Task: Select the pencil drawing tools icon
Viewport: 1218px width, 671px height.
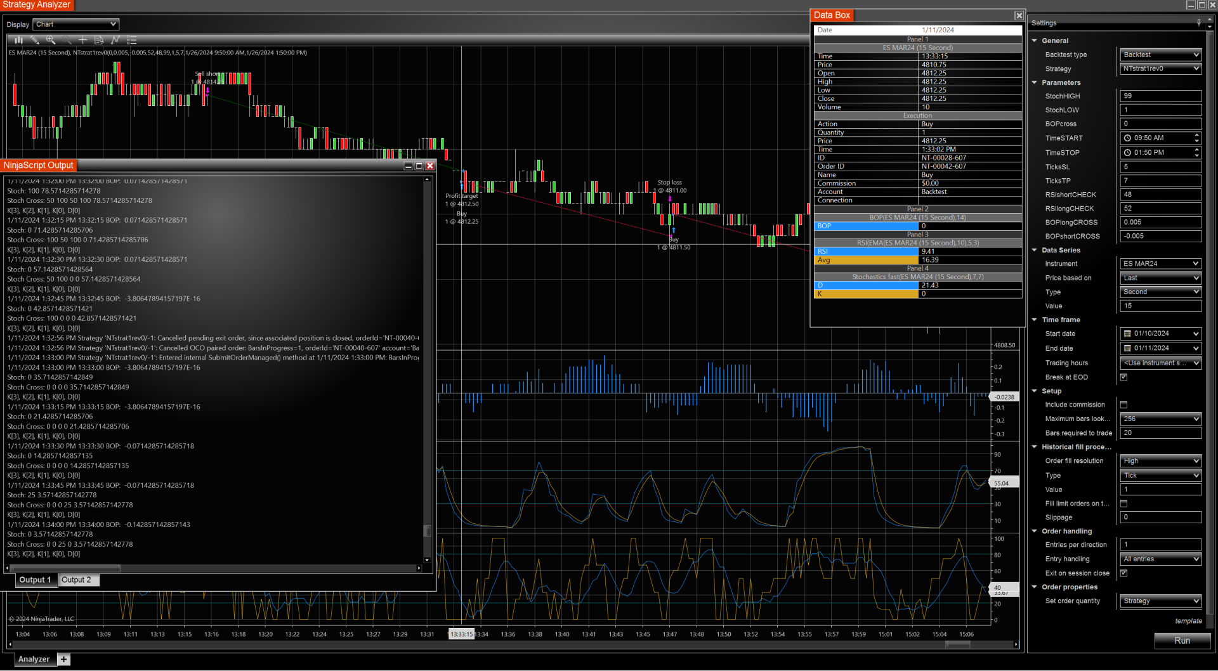Action: [x=35, y=40]
